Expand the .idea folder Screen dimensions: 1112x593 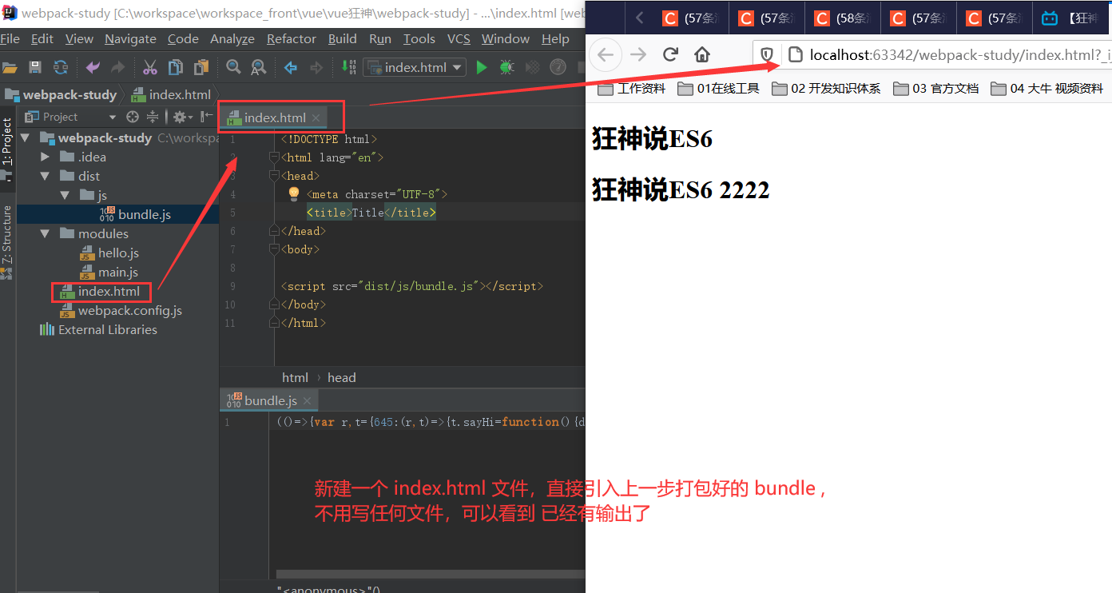click(x=46, y=157)
